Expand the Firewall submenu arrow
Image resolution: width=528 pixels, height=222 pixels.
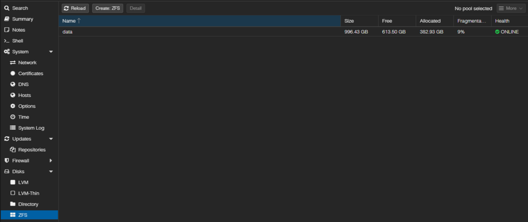(51, 160)
